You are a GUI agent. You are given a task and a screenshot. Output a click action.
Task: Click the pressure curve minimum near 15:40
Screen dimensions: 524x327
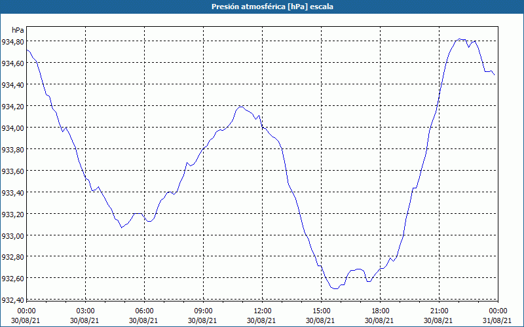tap(335, 288)
